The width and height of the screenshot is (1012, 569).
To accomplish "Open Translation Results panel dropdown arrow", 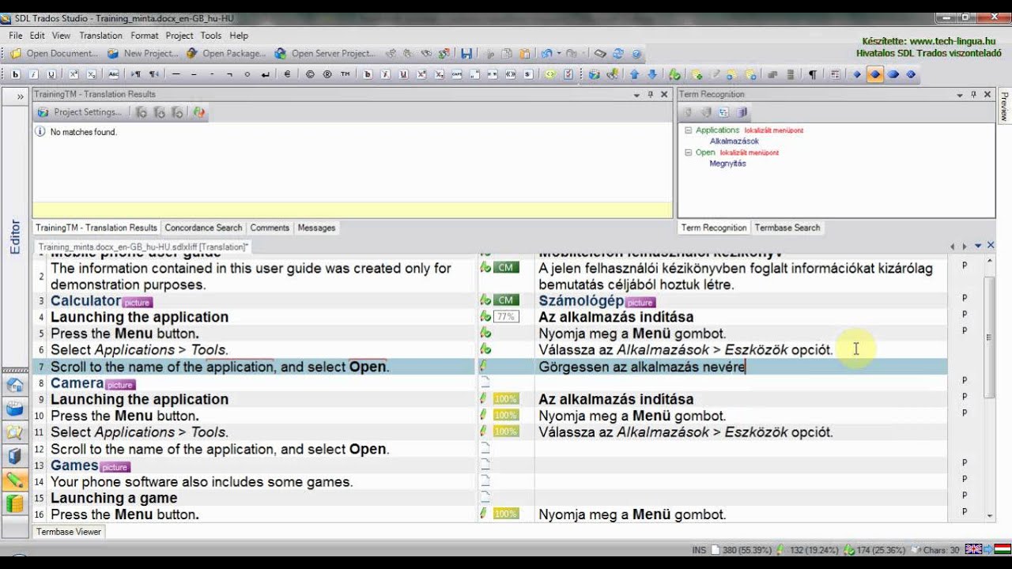I will (636, 94).
